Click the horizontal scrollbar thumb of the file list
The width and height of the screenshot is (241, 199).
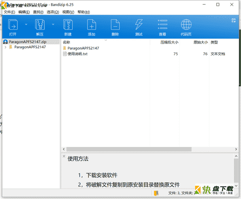pyautogui.click(x=129, y=149)
